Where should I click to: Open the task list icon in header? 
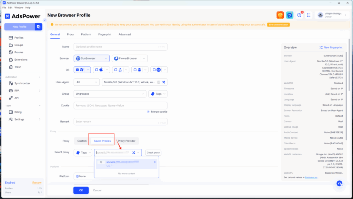[x=309, y=15]
